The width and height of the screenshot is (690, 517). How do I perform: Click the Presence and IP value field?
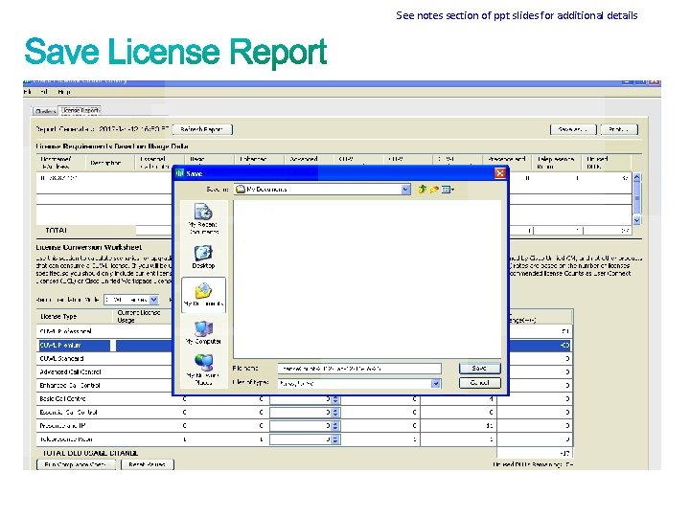pos(301,425)
